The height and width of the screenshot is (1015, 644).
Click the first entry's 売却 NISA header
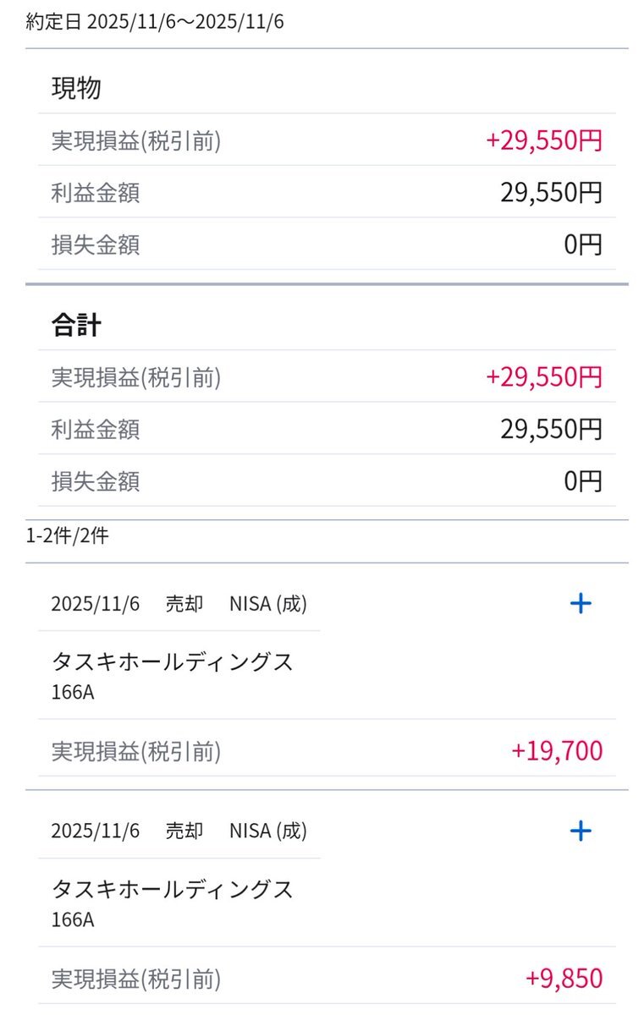point(235,604)
